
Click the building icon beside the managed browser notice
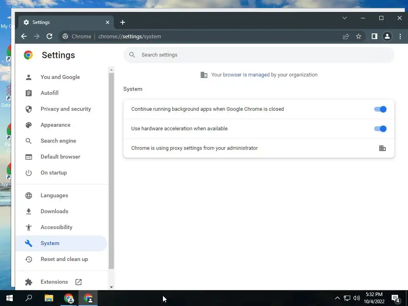coord(204,75)
